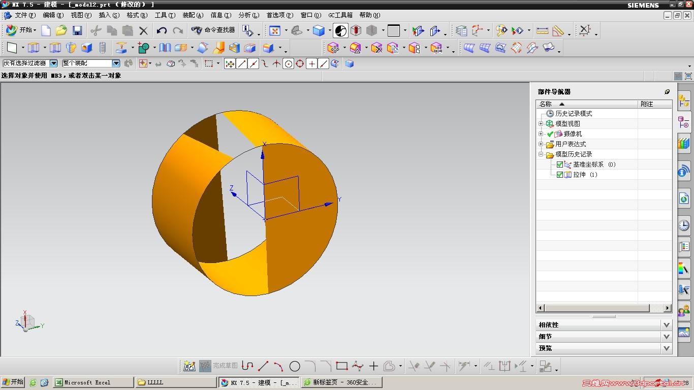Open the 360 browser 新标签页 taskbar window
Viewport: 694px width, 390px height.
coord(342,382)
